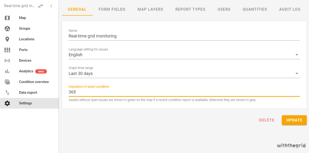Image resolution: width=309 pixels, height=153 pixels.
Task: Click the Name input field
Action: click(184, 36)
